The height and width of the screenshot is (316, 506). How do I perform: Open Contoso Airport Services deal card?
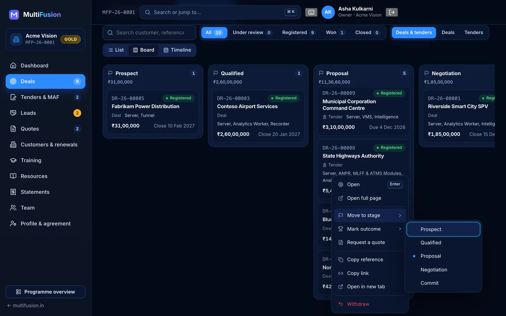click(258, 116)
